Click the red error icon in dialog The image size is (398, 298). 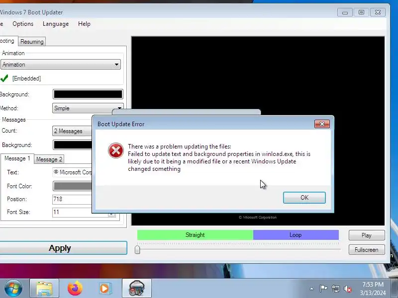coord(116,150)
